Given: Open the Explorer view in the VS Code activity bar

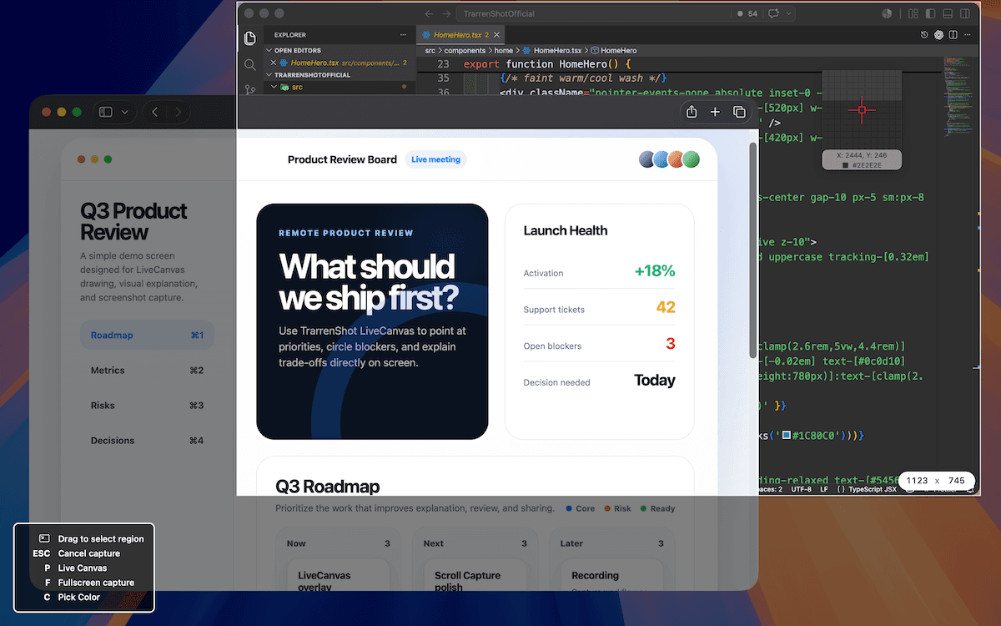Looking at the screenshot, I should pos(249,38).
